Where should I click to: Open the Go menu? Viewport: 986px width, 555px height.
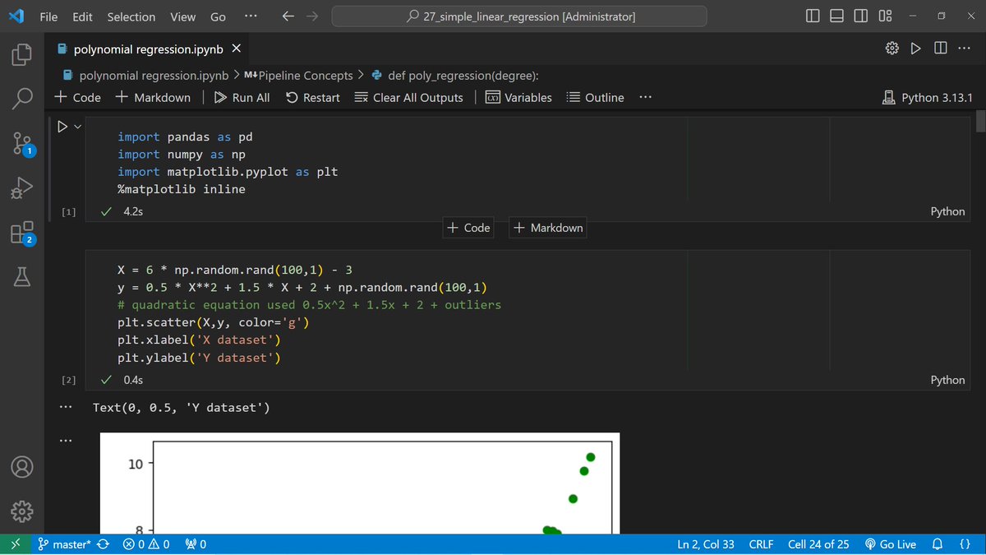218,16
